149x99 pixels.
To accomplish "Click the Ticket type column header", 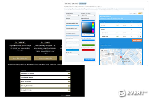I will [x=103, y=22].
